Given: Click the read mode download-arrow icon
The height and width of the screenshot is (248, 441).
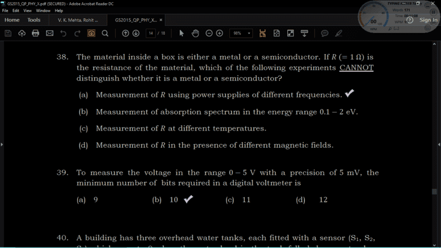Looking at the screenshot, I should point(304,33).
